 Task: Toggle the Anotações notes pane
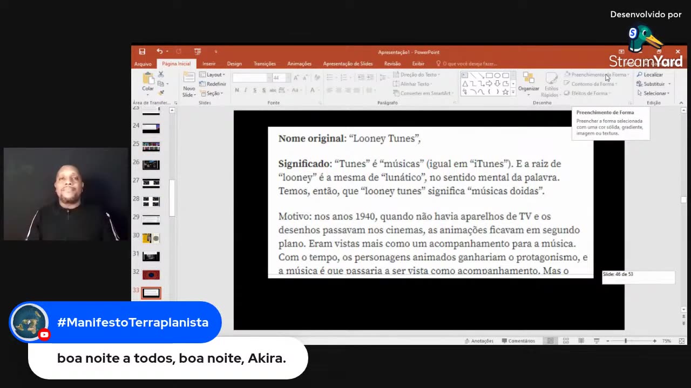[x=479, y=341]
